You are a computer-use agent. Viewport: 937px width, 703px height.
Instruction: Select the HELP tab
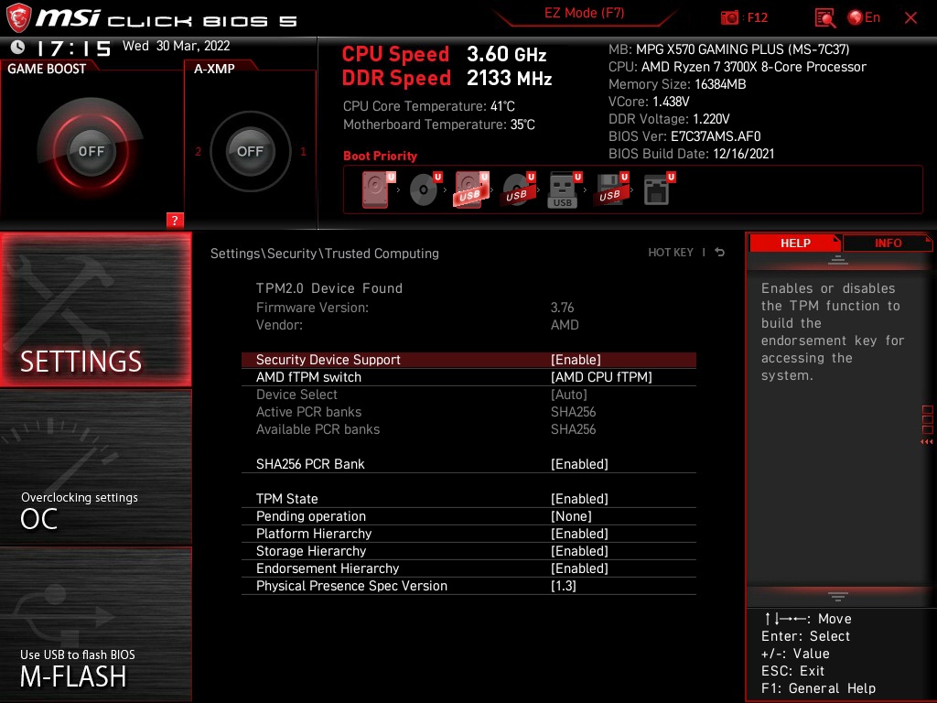coord(794,243)
